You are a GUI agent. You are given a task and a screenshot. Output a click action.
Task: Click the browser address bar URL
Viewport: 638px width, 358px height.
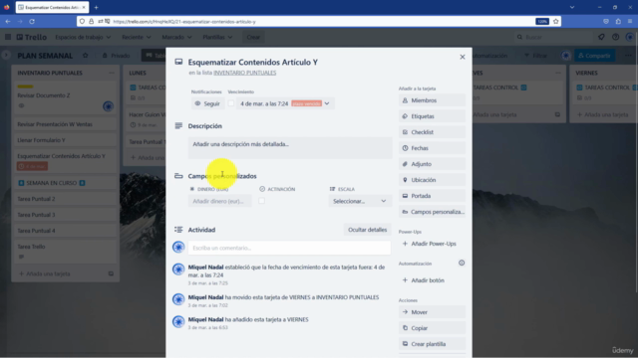pyautogui.click(x=184, y=22)
